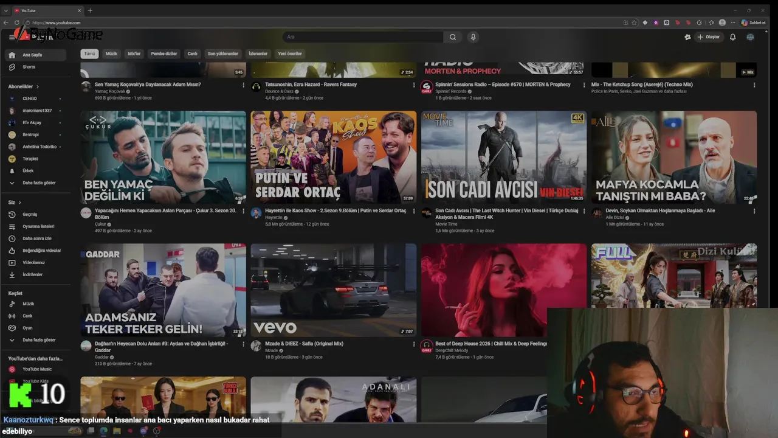The width and height of the screenshot is (778, 438).
Task: Click the YouTube search field
Action: click(x=363, y=37)
